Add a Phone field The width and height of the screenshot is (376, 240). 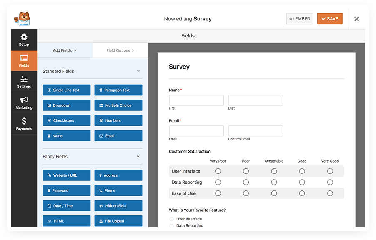pyautogui.click(x=118, y=190)
